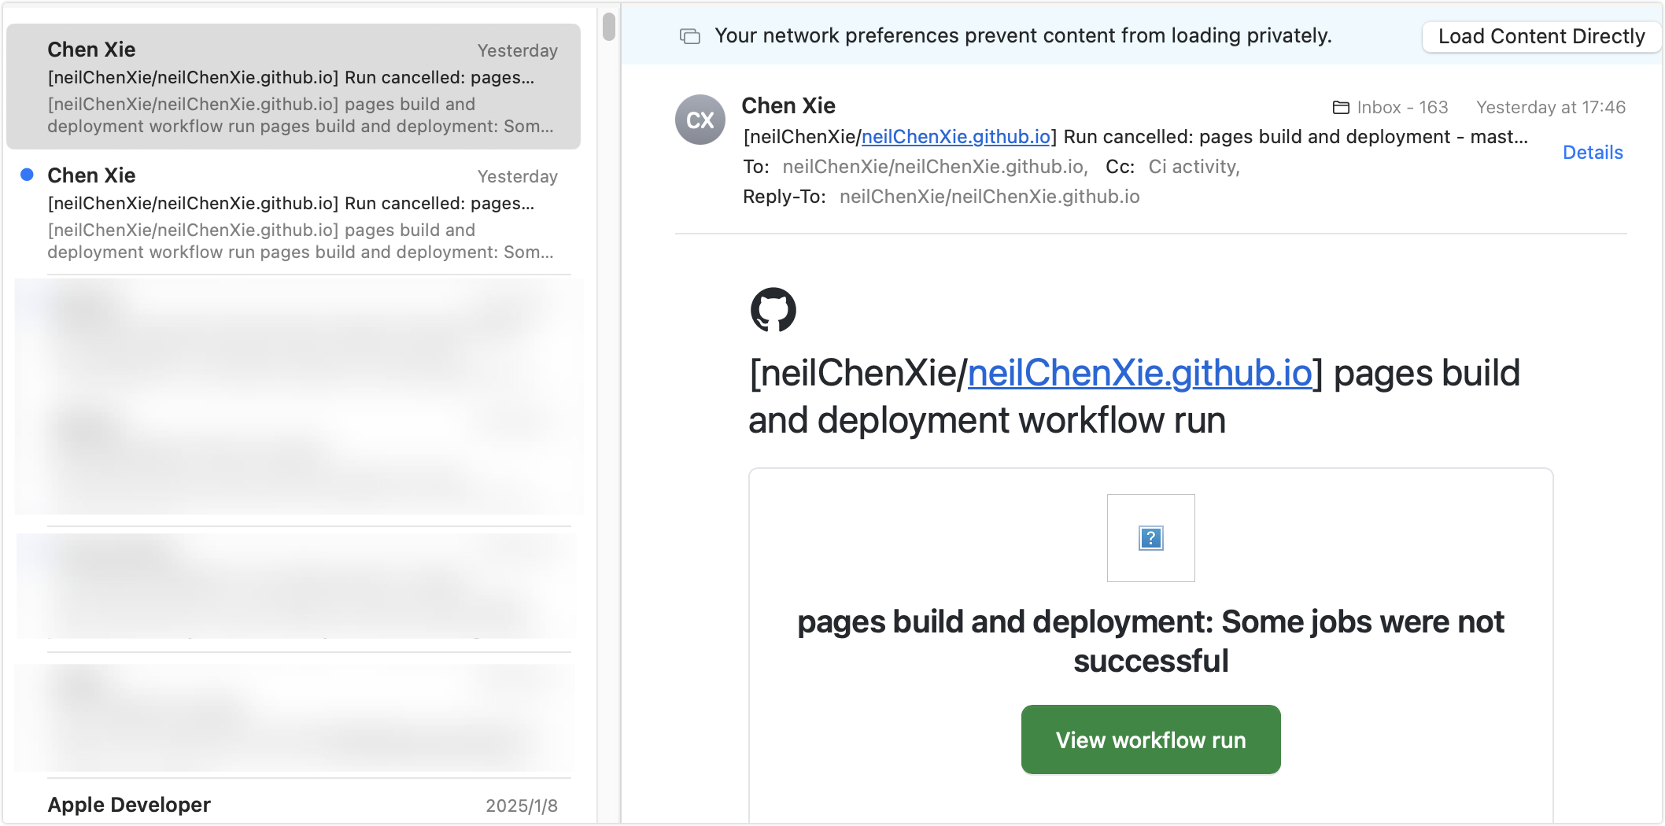This screenshot has height=826, width=1665.
Task: Click the Inbox - 163 label
Action: (1402, 108)
